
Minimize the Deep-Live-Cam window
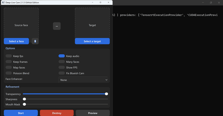(93, 2)
